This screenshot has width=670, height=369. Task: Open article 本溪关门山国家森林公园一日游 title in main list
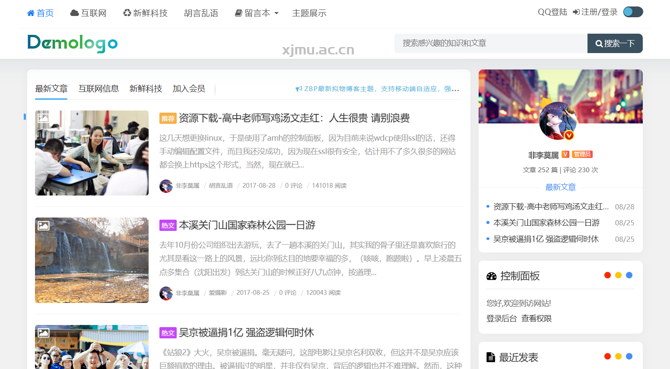click(247, 225)
